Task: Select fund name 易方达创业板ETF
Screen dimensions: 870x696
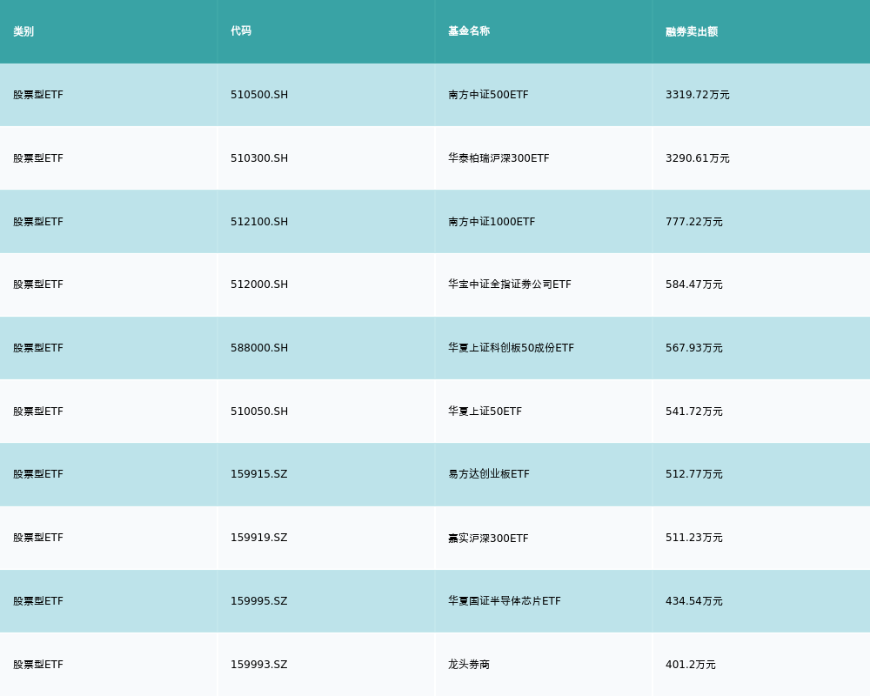Action: pos(489,474)
